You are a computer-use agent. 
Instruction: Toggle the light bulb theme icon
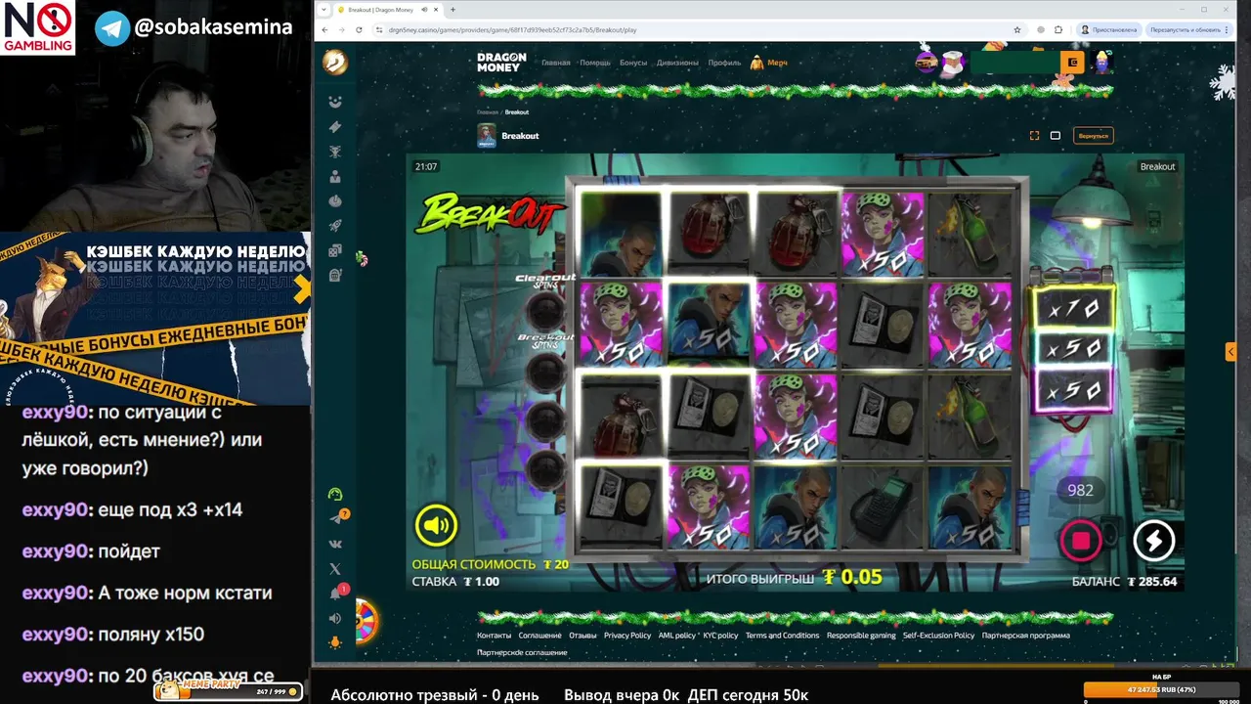[335, 642]
